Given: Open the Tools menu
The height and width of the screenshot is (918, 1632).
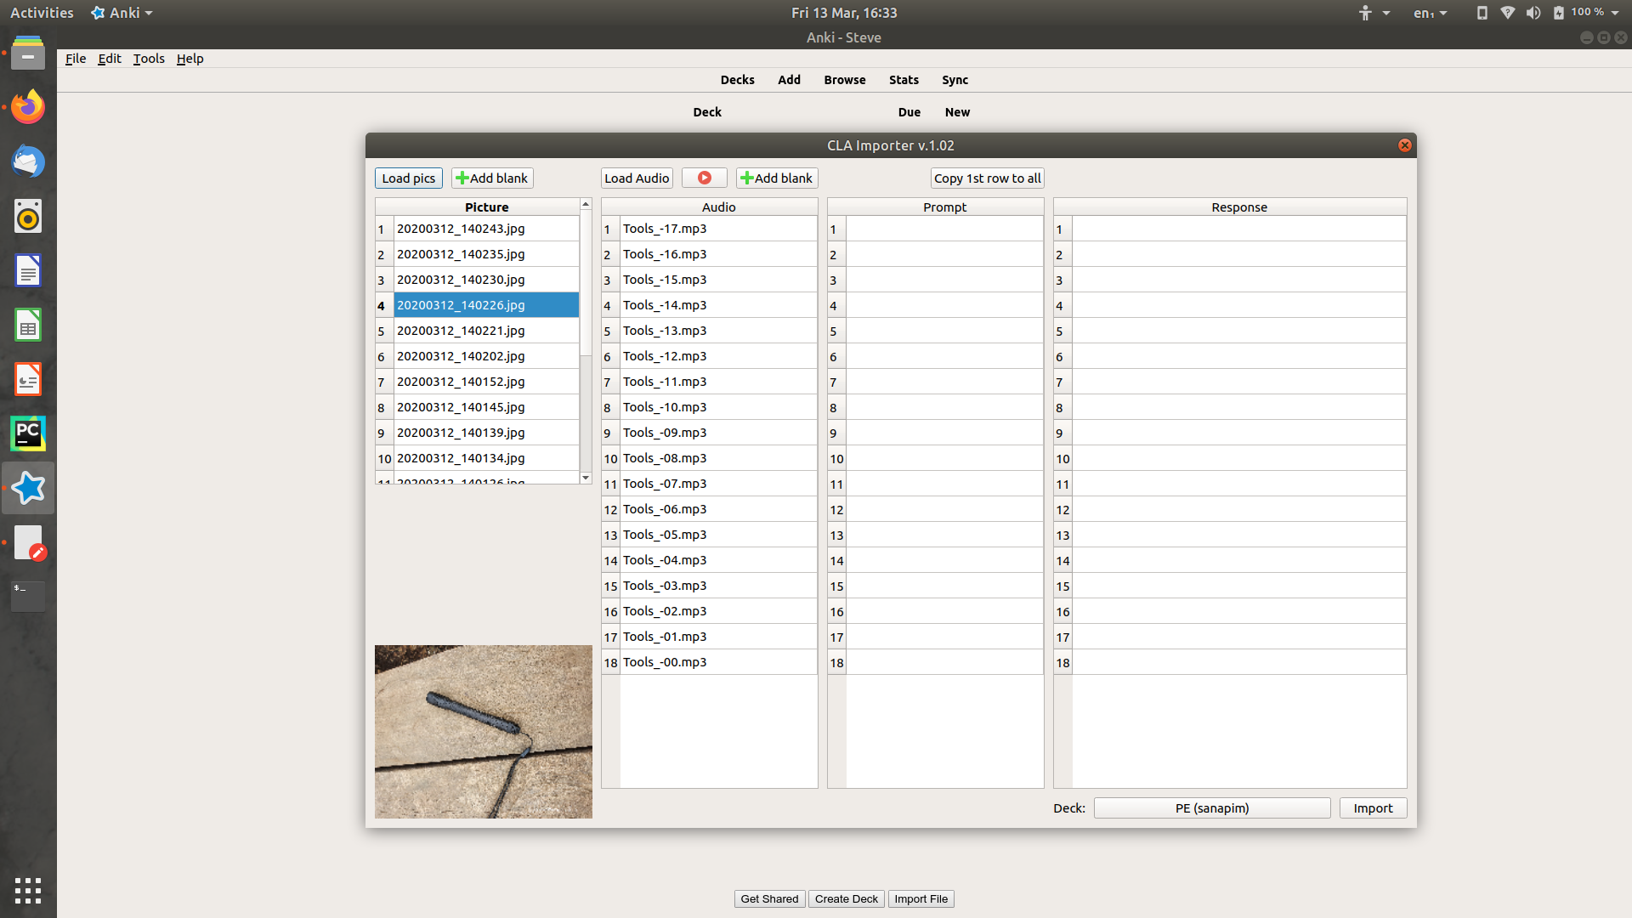Looking at the screenshot, I should (149, 59).
